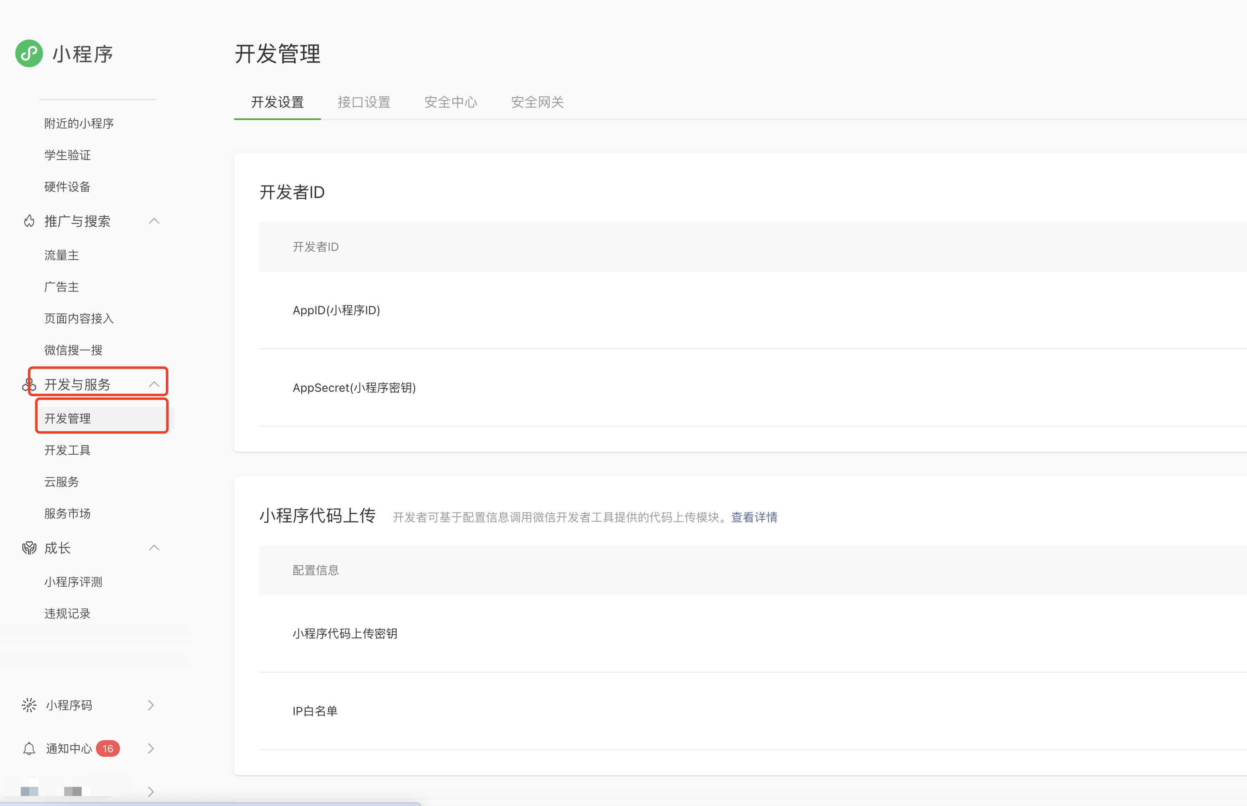
Task: Collapse the 成长 section chevron
Action: click(x=154, y=548)
